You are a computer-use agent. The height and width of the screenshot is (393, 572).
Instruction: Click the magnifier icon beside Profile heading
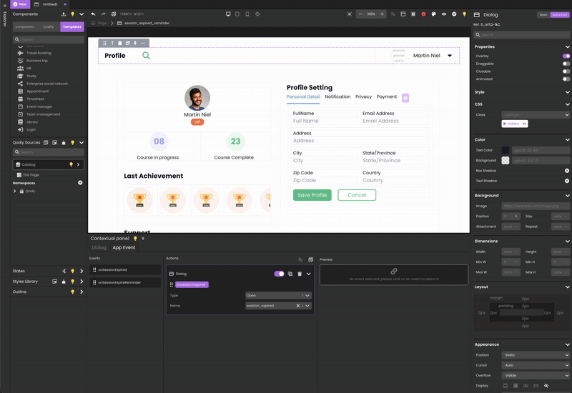pos(146,56)
